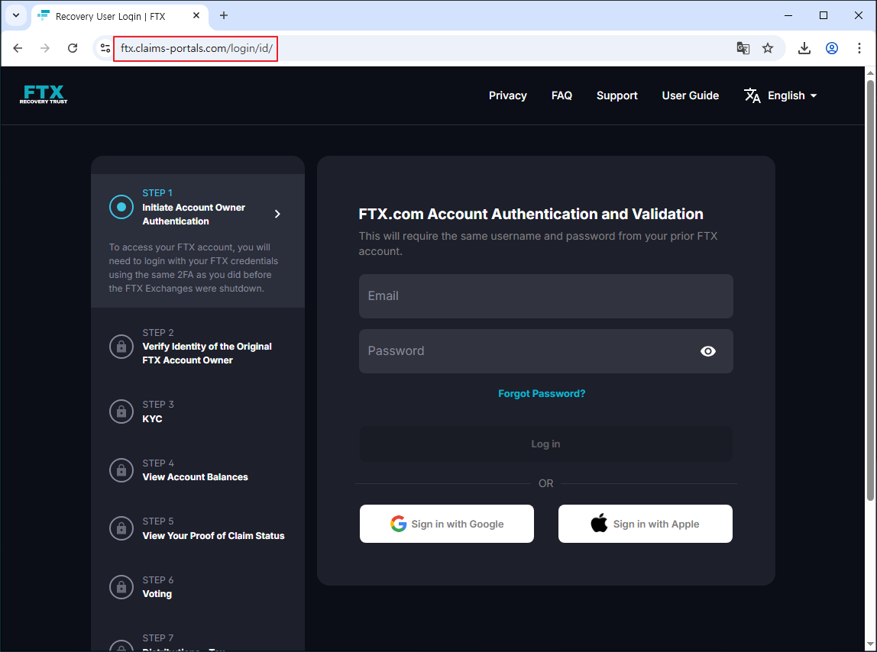
Task: Toggle password visibility eye icon
Action: (x=708, y=351)
